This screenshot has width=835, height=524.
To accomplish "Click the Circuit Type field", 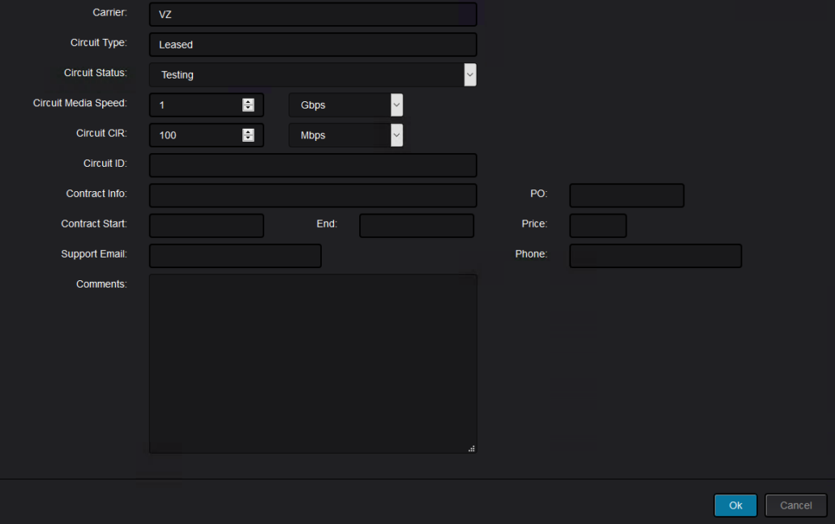I will pyautogui.click(x=312, y=45).
